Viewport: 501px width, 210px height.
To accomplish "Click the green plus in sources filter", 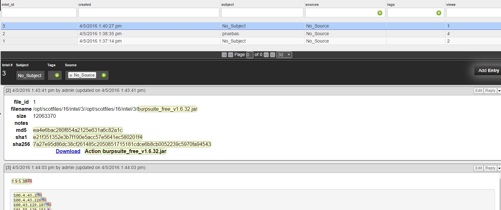I will [380, 13].
